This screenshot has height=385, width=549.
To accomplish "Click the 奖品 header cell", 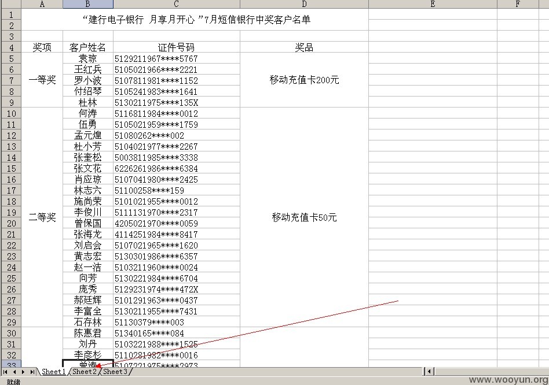I will tap(304, 47).
